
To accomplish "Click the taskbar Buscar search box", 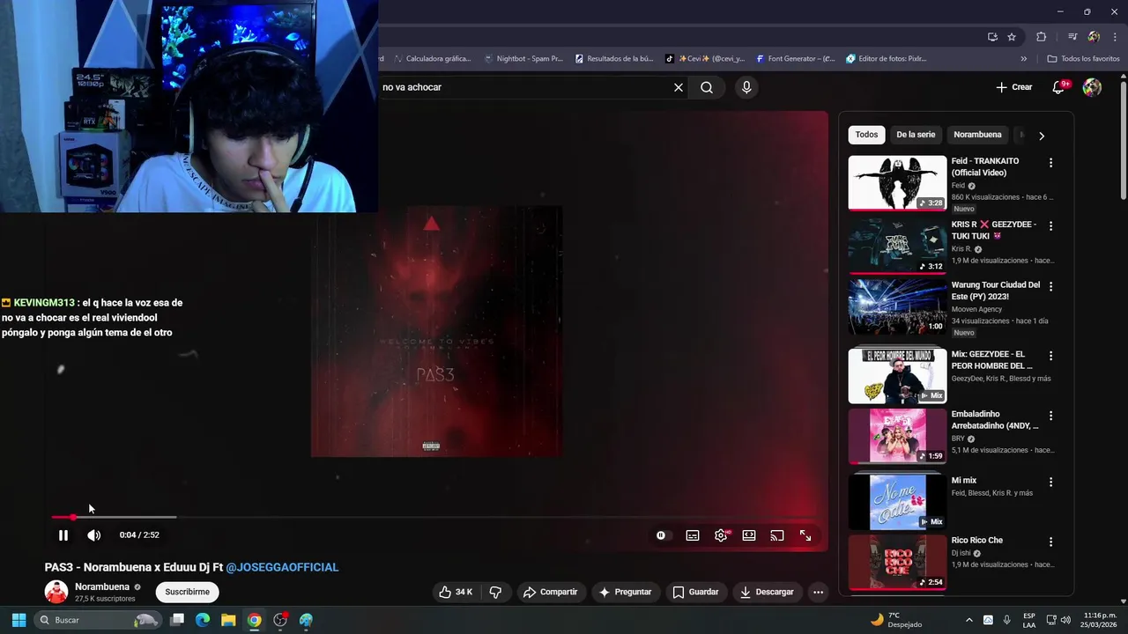I will [99, 620].
